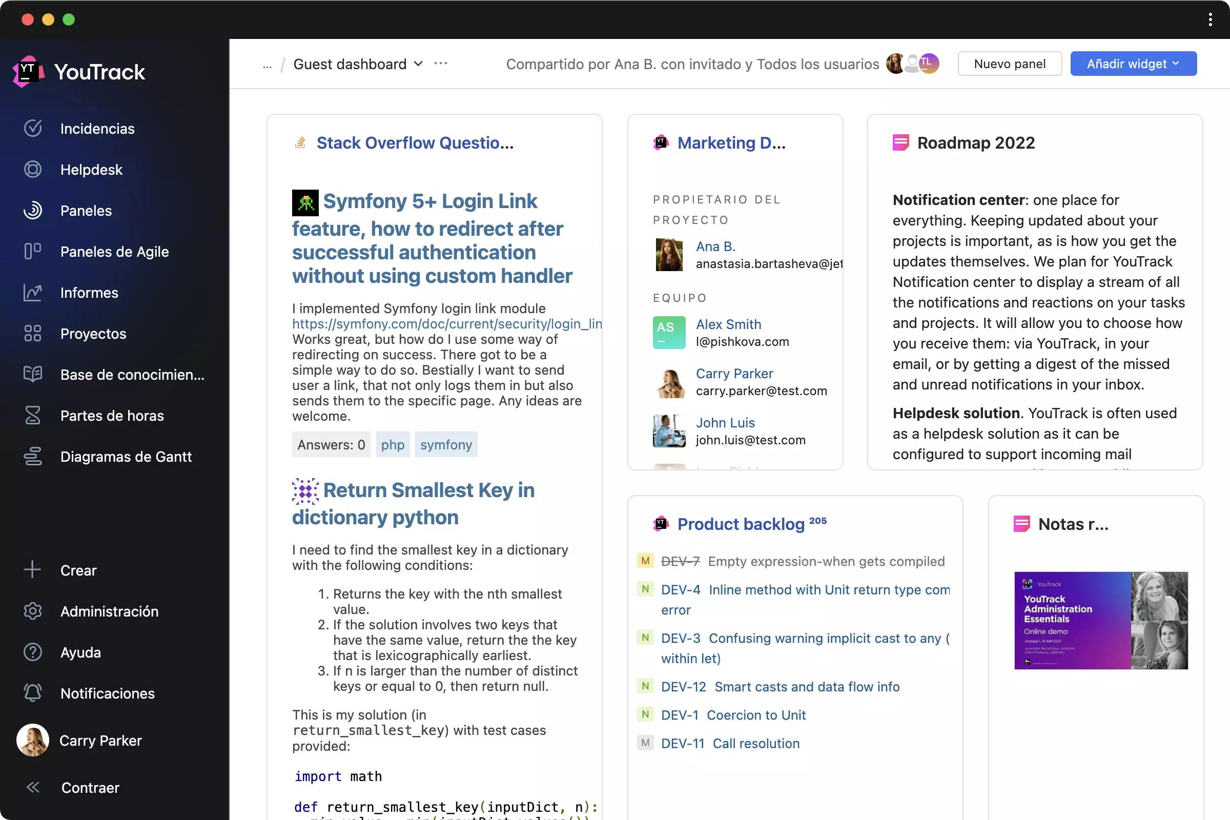The height and width of the screenshot is (820, 1230).
Task: Click the Informes sidebar icon
Action: pos(31,292)
